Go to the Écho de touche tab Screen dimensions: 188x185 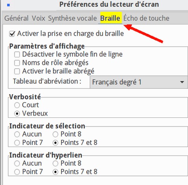point(146,18)
